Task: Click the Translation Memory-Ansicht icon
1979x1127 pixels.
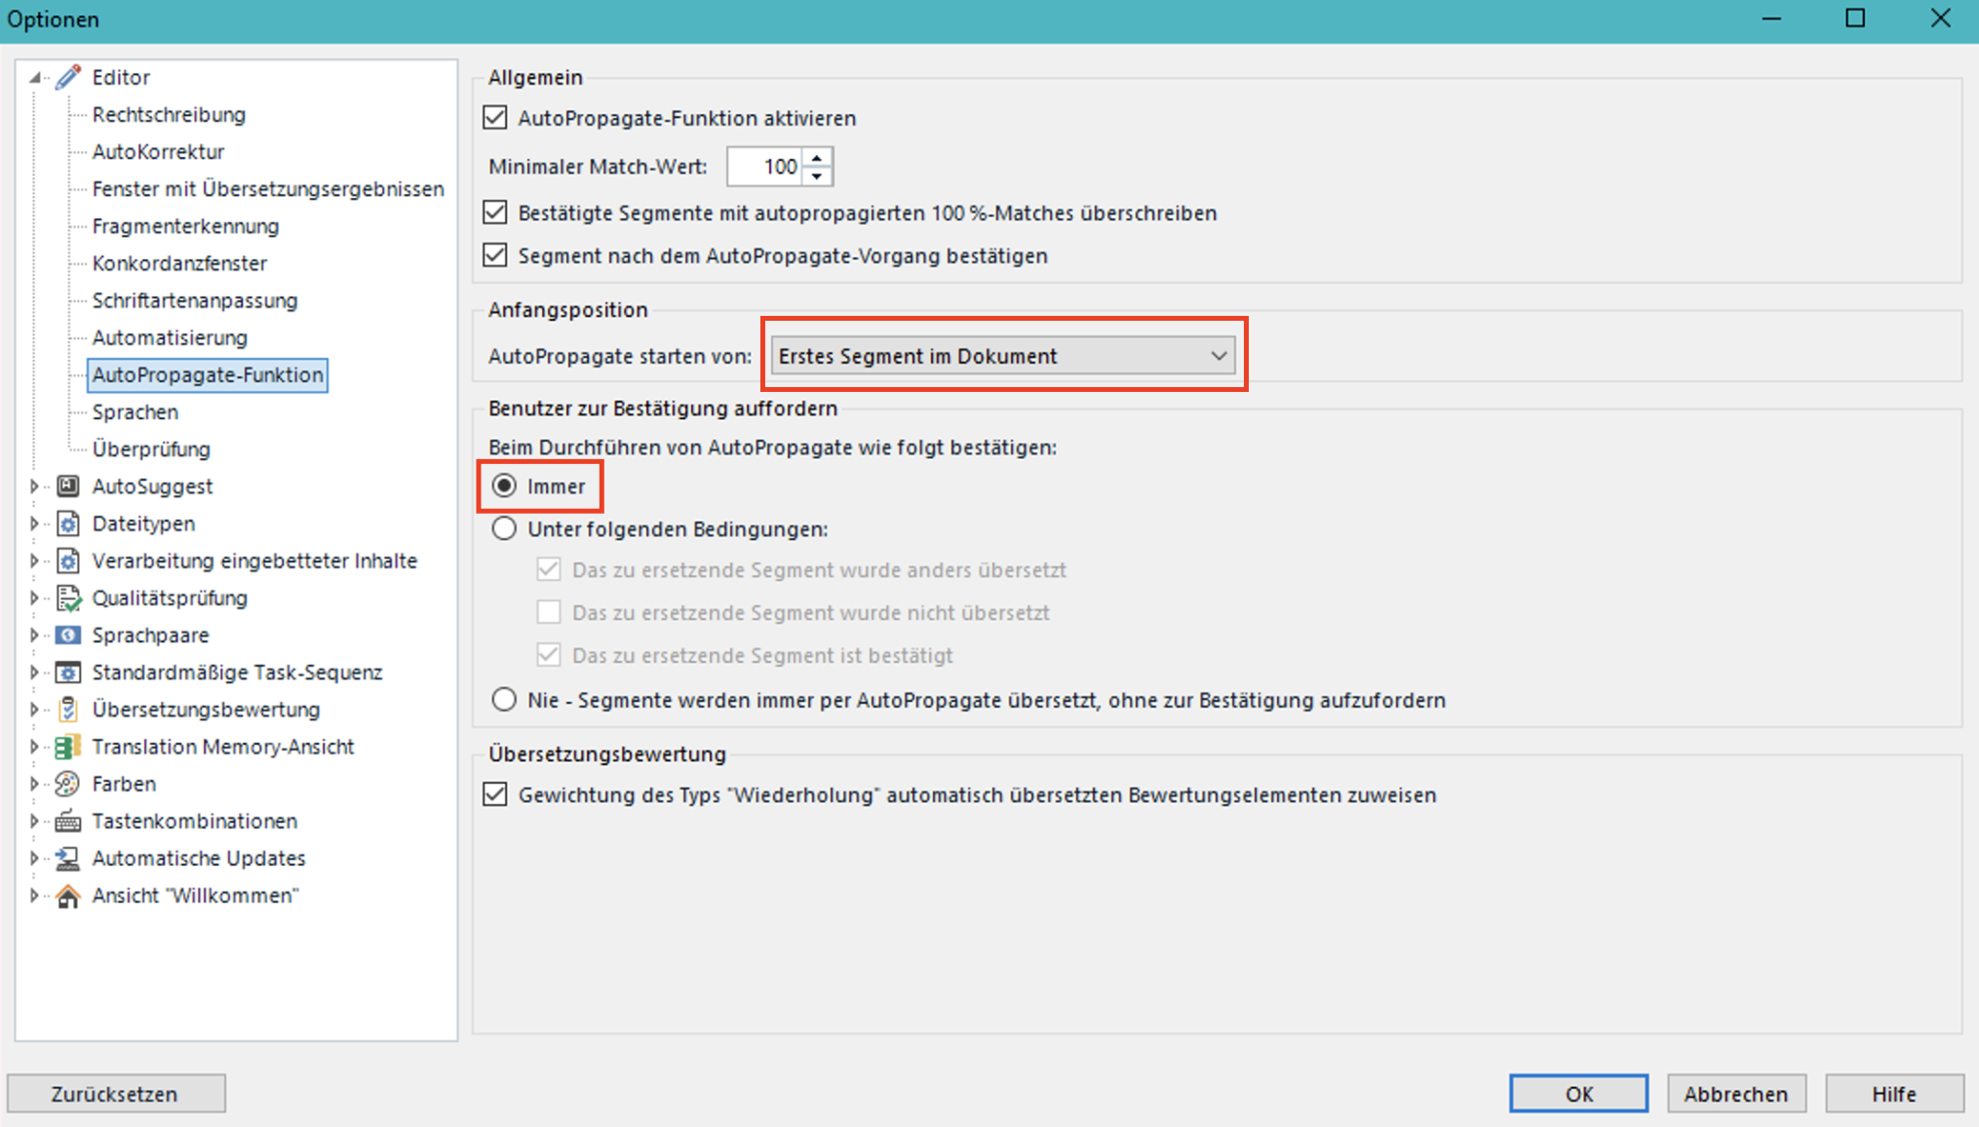Action: (67, 747)
